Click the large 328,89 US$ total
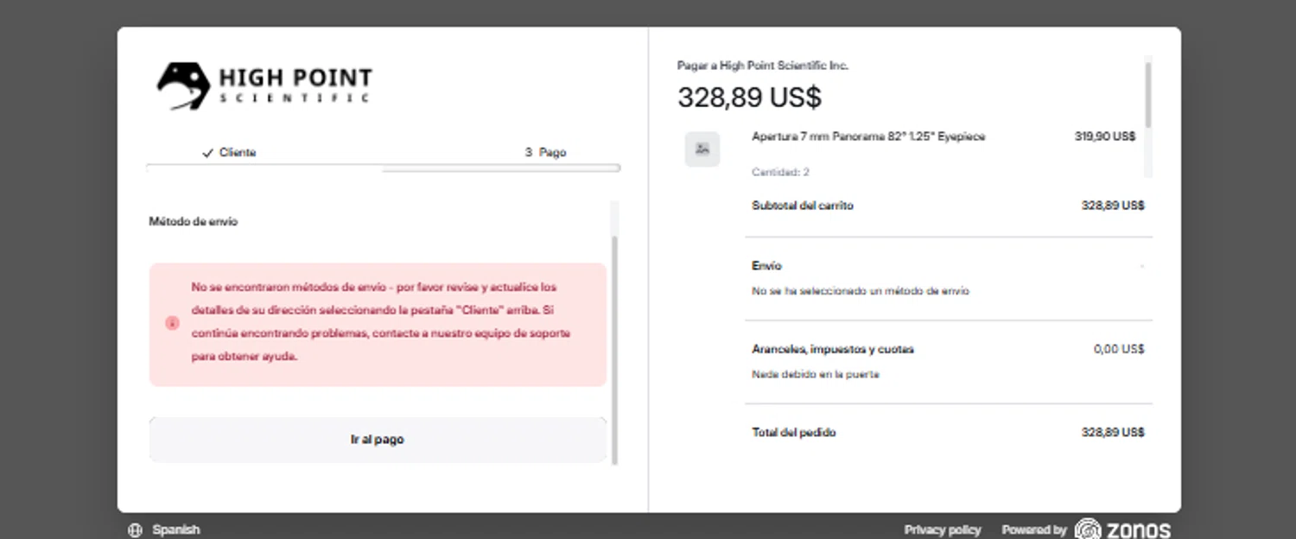The height and width of the screenshot is (539, 1296). (749, 98)
